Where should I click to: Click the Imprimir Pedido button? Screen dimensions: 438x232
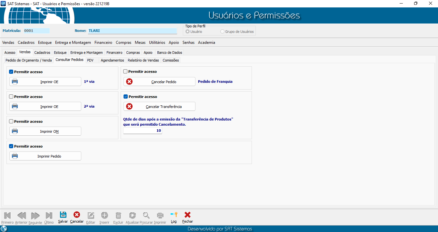(x=45, y=156)
